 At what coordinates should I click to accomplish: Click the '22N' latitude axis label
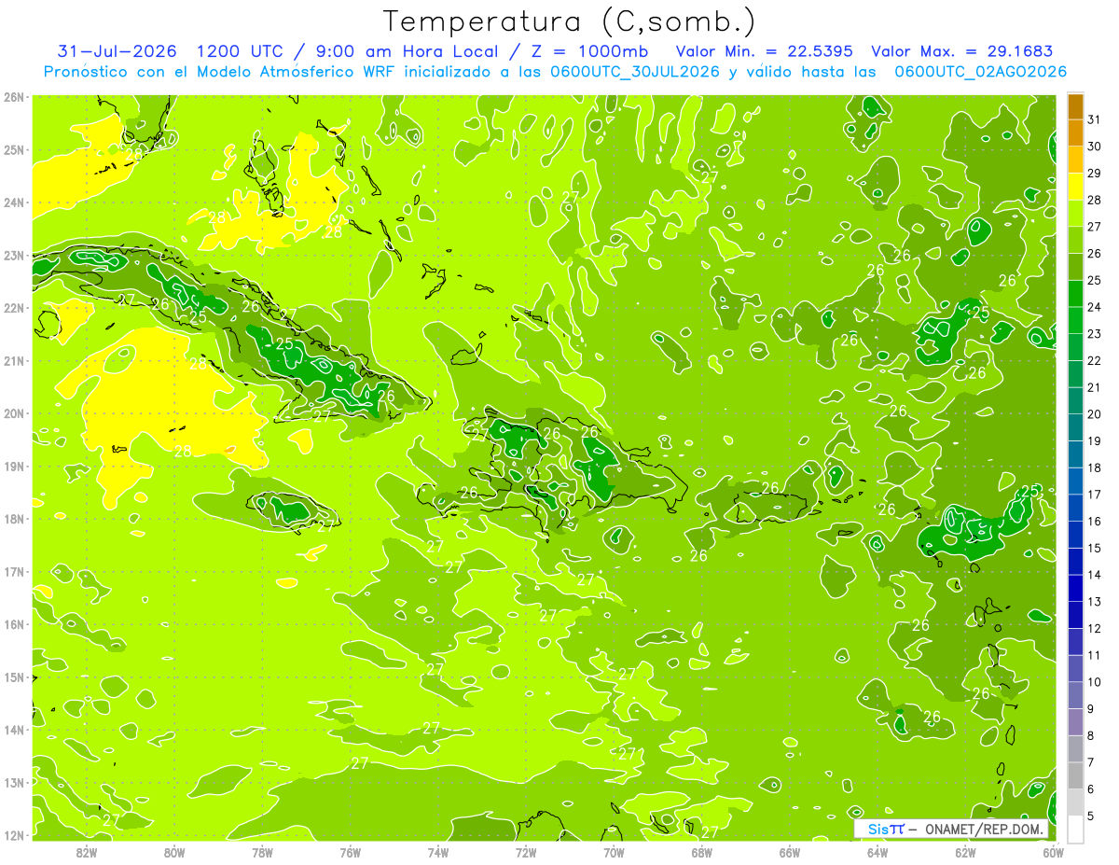[15, 308]
